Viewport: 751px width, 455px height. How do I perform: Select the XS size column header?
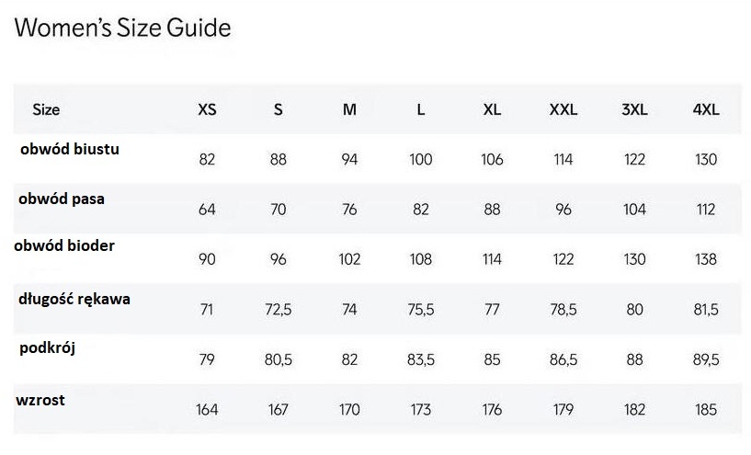click(208, 109)
